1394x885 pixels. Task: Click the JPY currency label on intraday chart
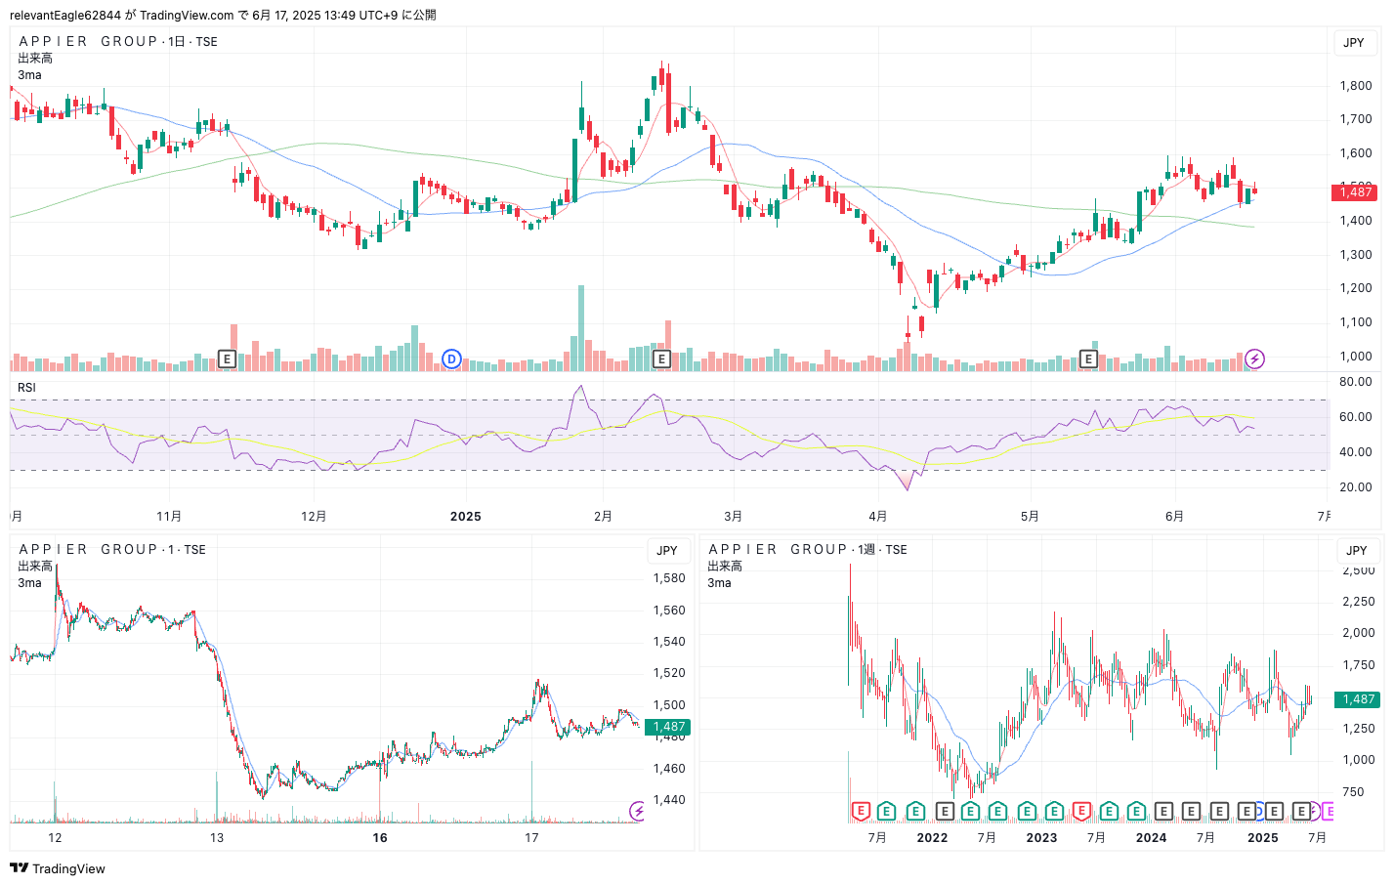667,550
